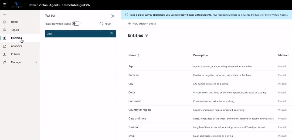Open the Age entity

pyautogui.click(x=131, y=66)
